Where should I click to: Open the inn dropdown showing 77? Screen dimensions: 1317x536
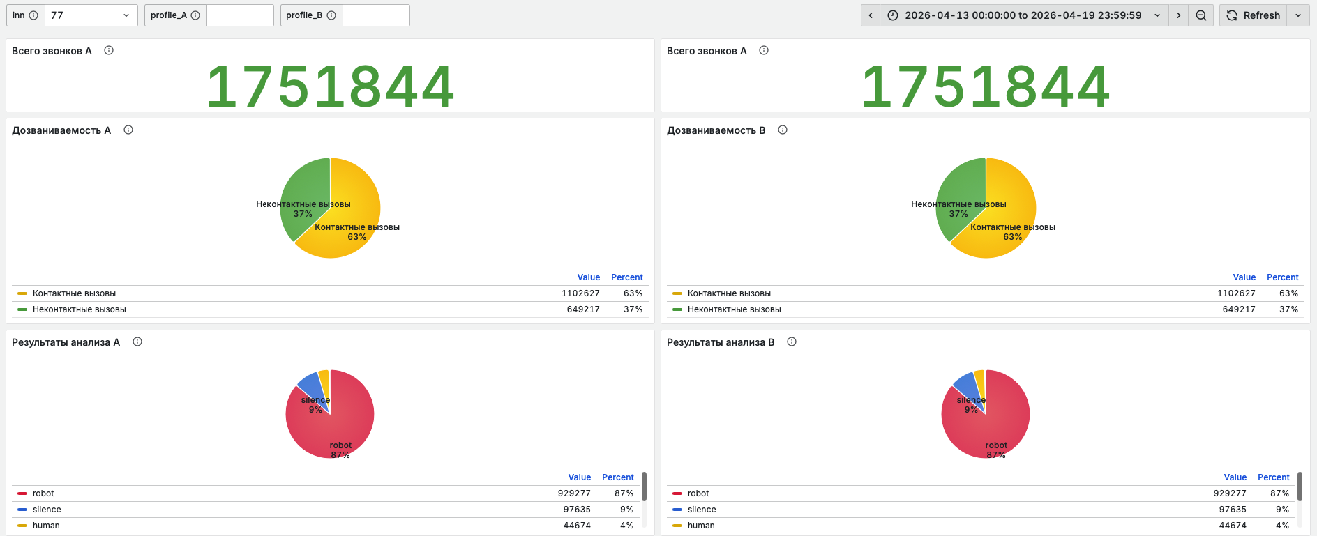point(91,15)
